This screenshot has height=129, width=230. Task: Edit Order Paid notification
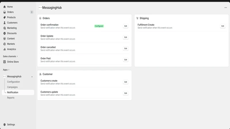pos(126,60)
